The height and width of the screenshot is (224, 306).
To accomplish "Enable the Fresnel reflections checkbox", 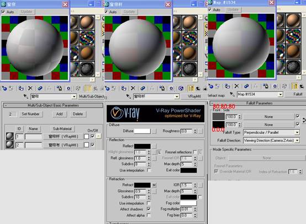I will (195, 152).
